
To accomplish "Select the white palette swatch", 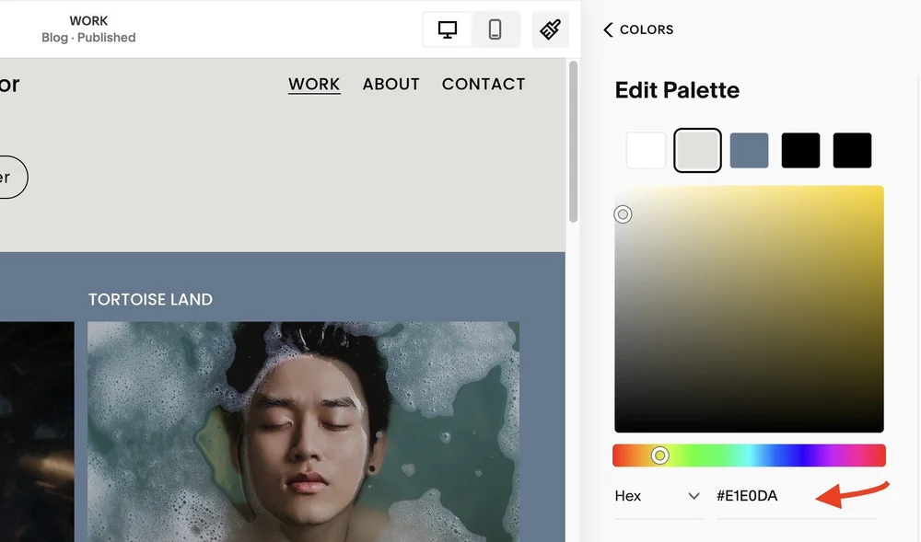I will coord(647,150).
